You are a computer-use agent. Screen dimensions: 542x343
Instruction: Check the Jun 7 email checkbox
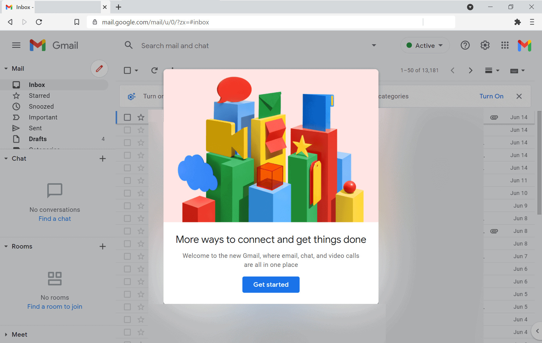click(127, 256)
